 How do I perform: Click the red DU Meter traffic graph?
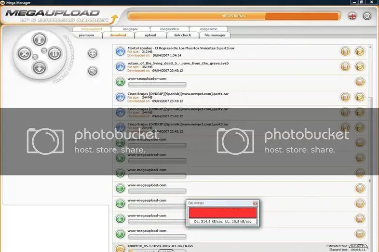click(222, 213)
